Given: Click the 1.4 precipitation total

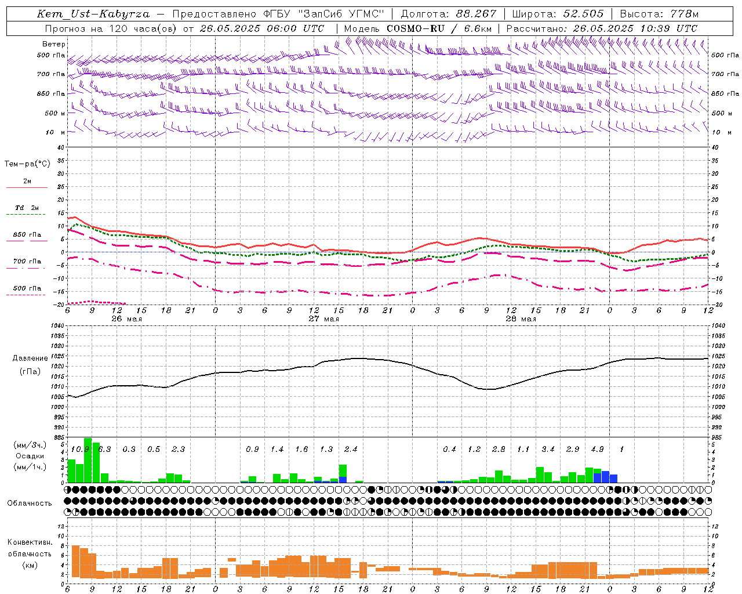Looking at the screenshot, I should coord(277,450).
